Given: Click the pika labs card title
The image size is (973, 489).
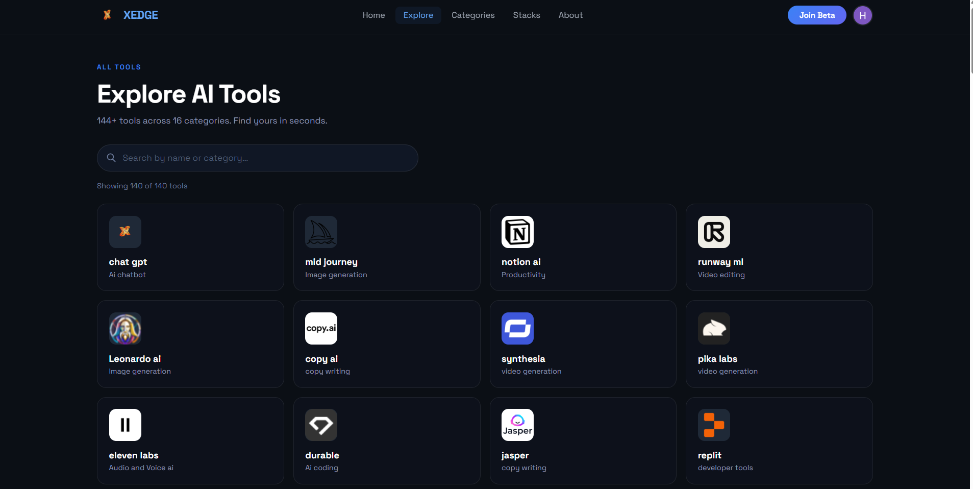Looking at the screenshot, I should (x=717, y=359).
